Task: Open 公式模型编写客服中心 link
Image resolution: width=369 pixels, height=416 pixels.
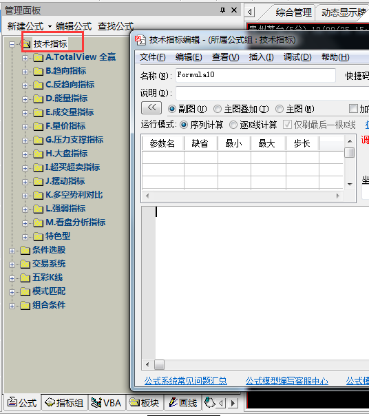Action: coord(287,381)
